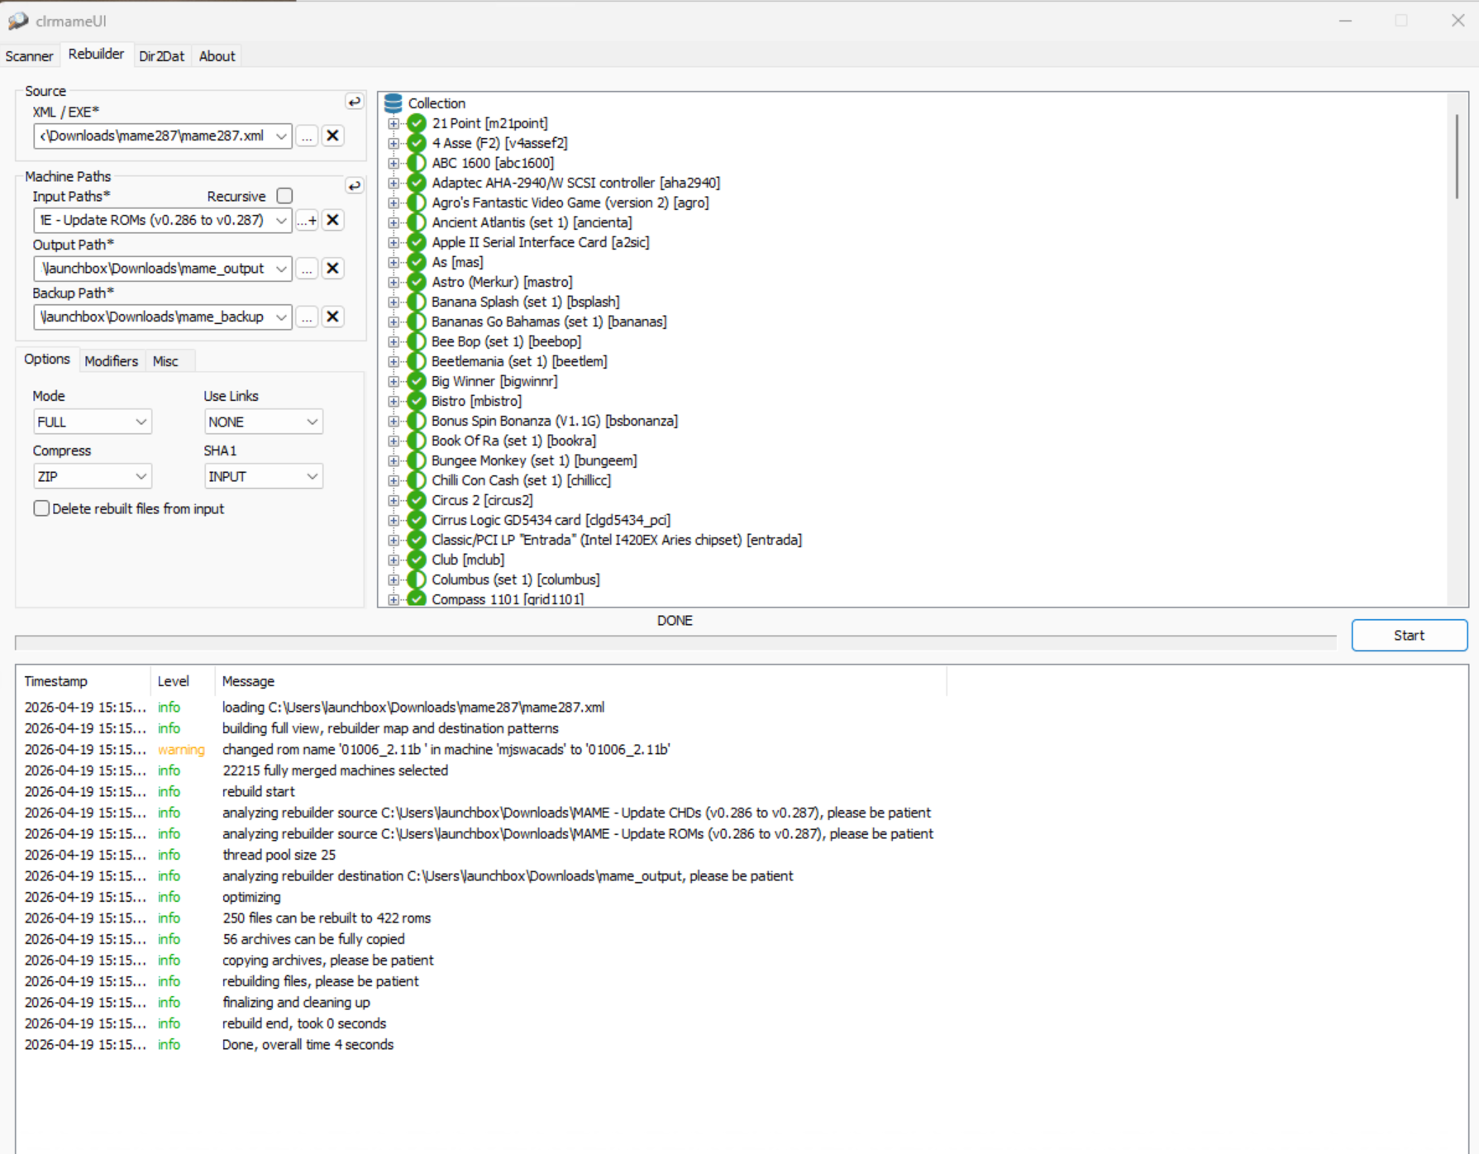This screenshot has width=1479, height=1154.
Task: Open the Mode dropdown set to FULL
Action: pyautogui.click(x=92, y=422)
